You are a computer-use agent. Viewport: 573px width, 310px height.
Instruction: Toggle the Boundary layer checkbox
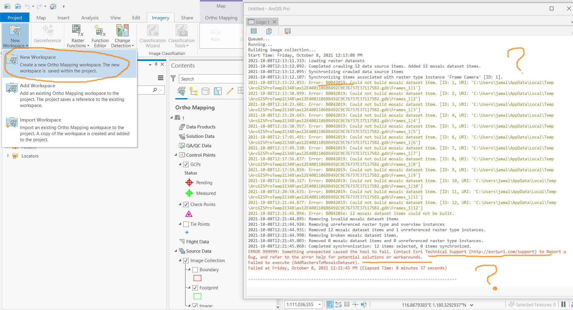click(x=195, y=270)
